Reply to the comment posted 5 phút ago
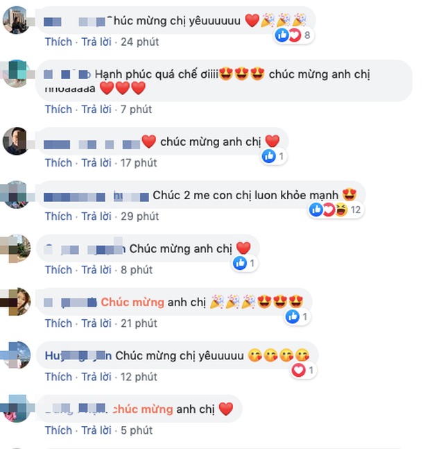 [96, 431]
